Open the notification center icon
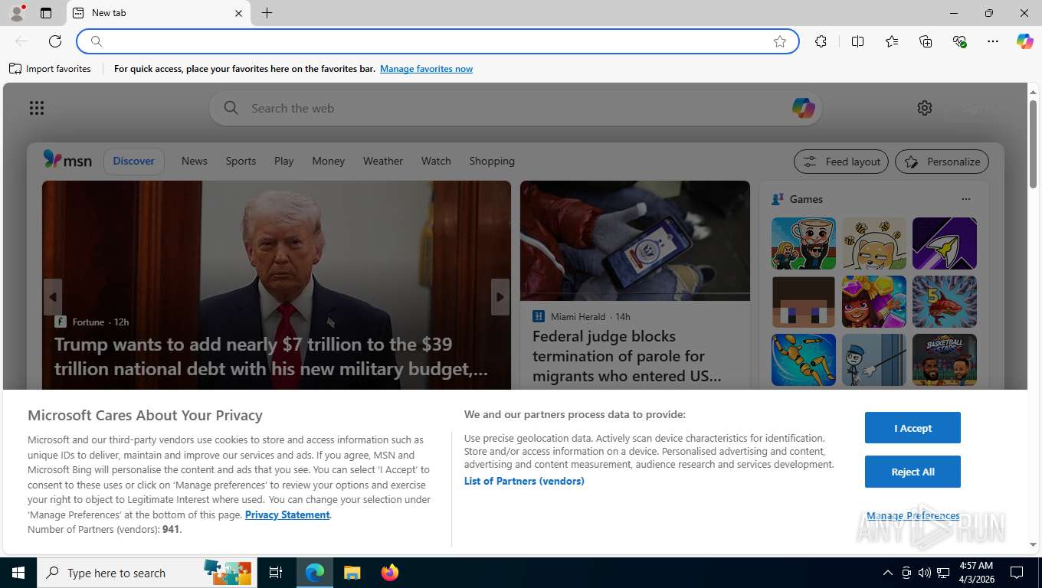Image resolution: width=1042 pixels, height=588 pixels. [1017, 573]
